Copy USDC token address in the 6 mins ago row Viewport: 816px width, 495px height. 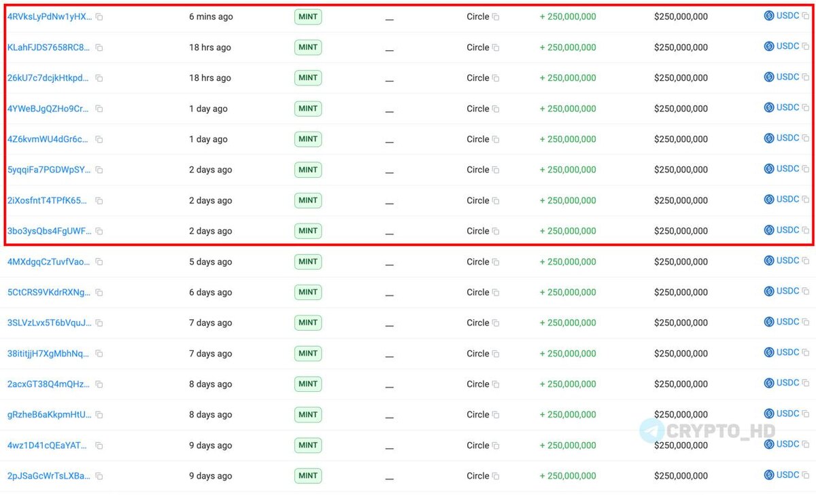806,16
